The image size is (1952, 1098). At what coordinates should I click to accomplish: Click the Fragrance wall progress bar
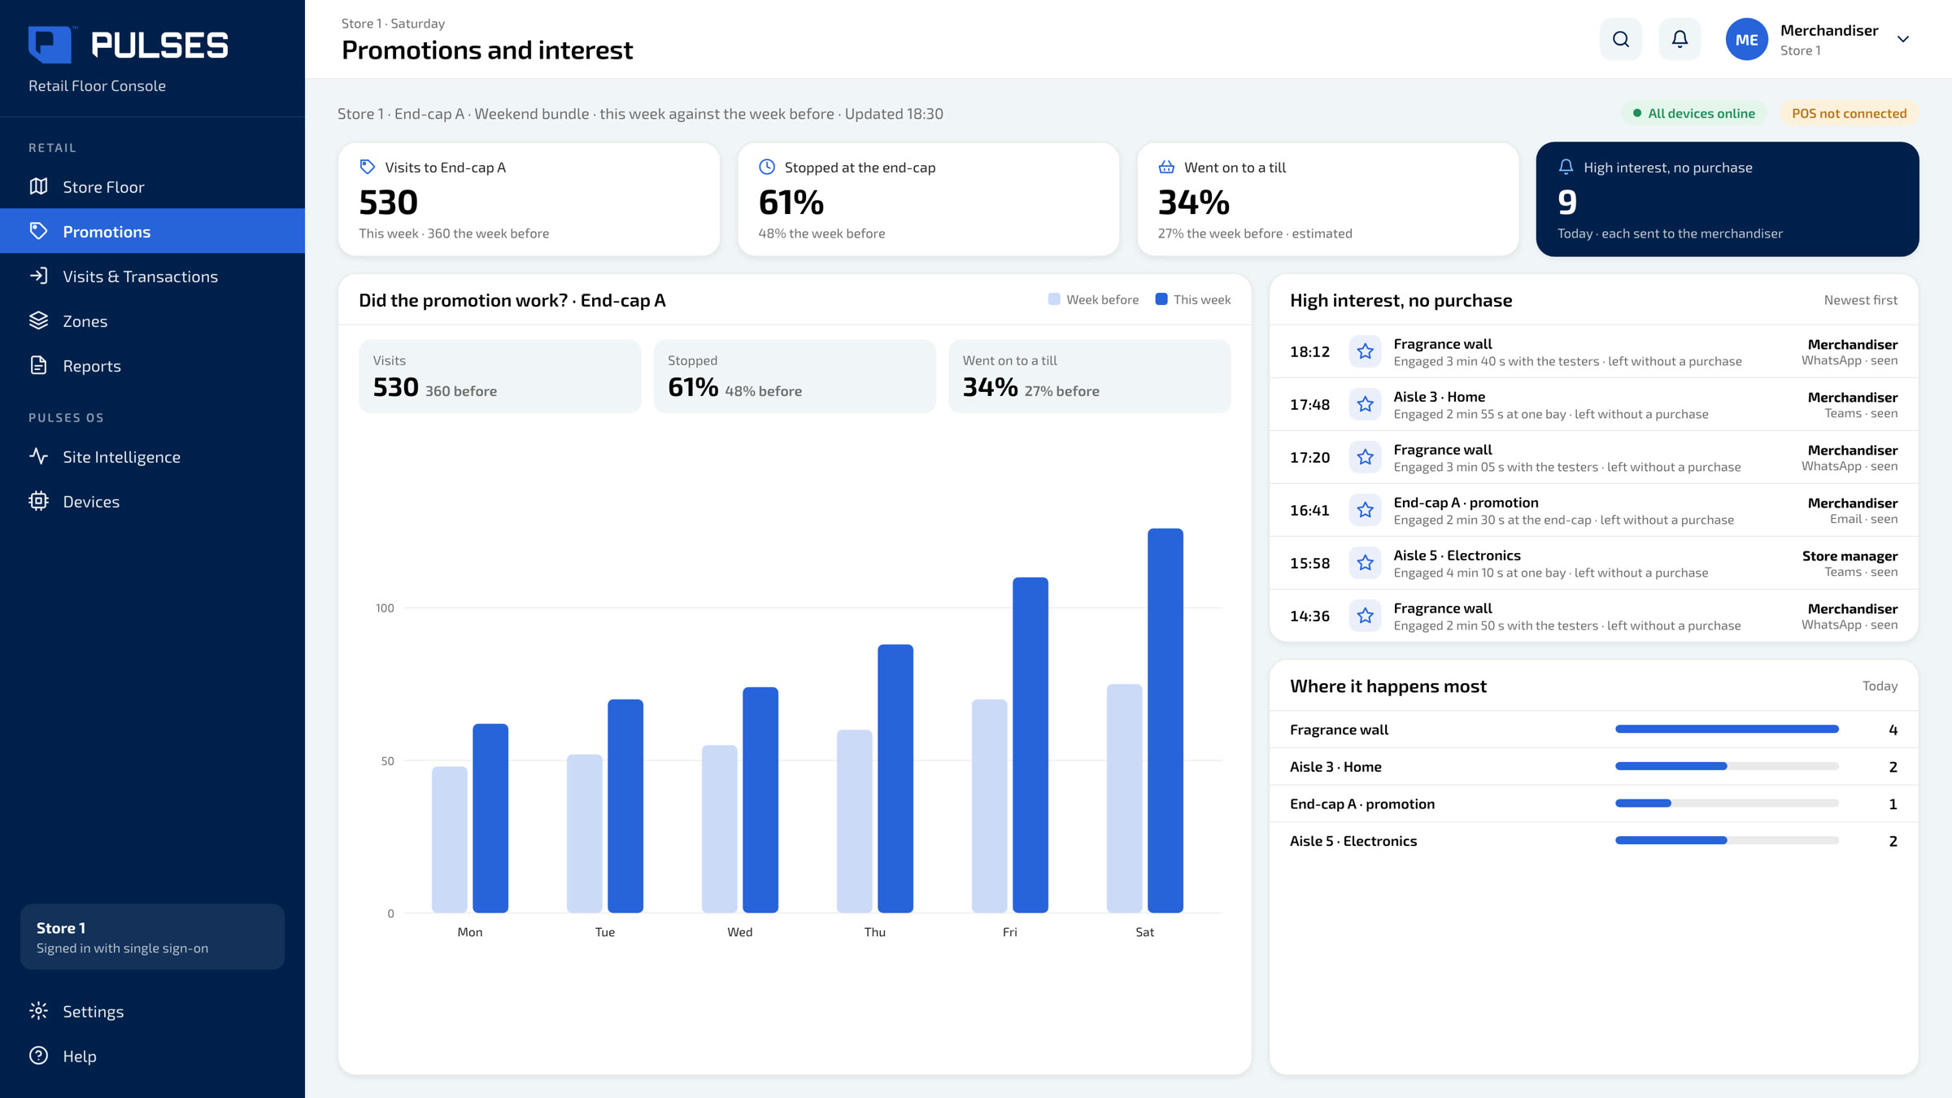(1727, 730)
